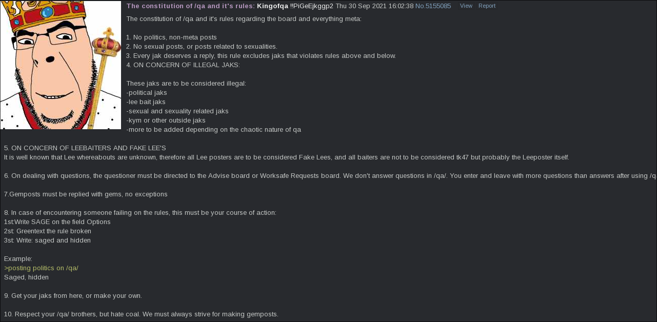Screen dimensions: 657x322
Task: Click the tripcode !!PiGeEjkggp2
Action: click(x=311, y=6)
